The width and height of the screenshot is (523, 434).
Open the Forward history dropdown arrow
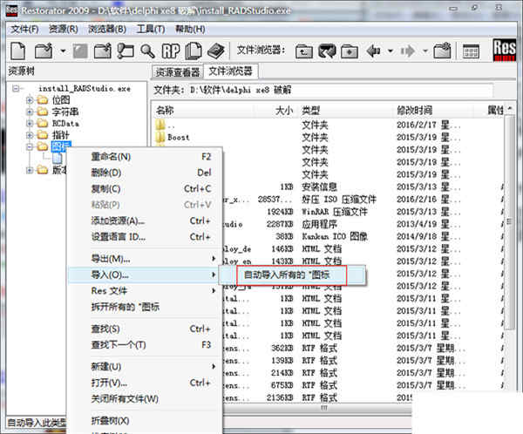[x=425, y=51]
